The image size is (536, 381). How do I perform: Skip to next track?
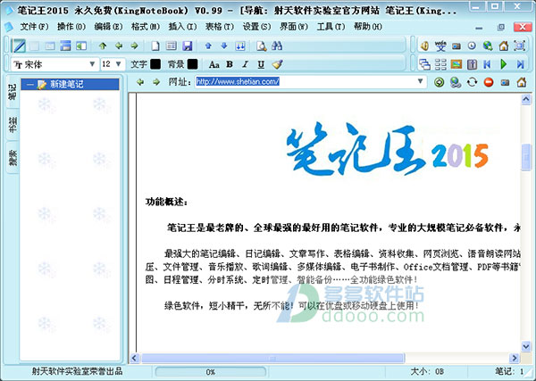click(520, 64)
